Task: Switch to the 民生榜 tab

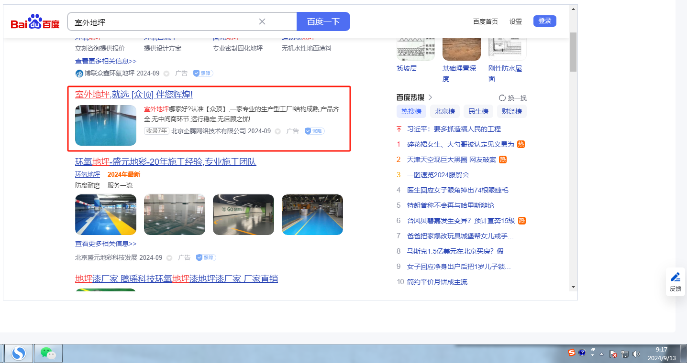Action: pos(478,112)
